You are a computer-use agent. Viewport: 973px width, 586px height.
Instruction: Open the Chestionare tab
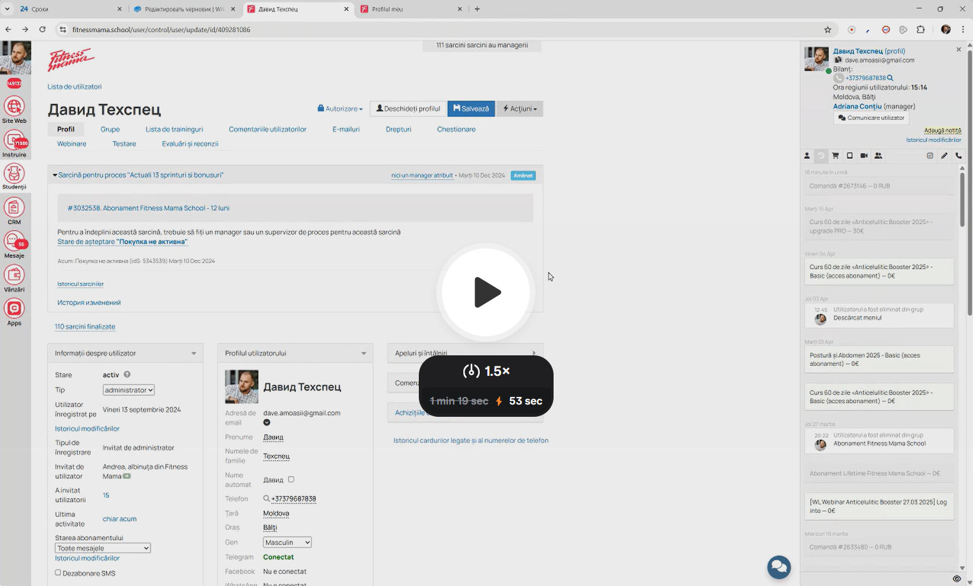point(456,129)
